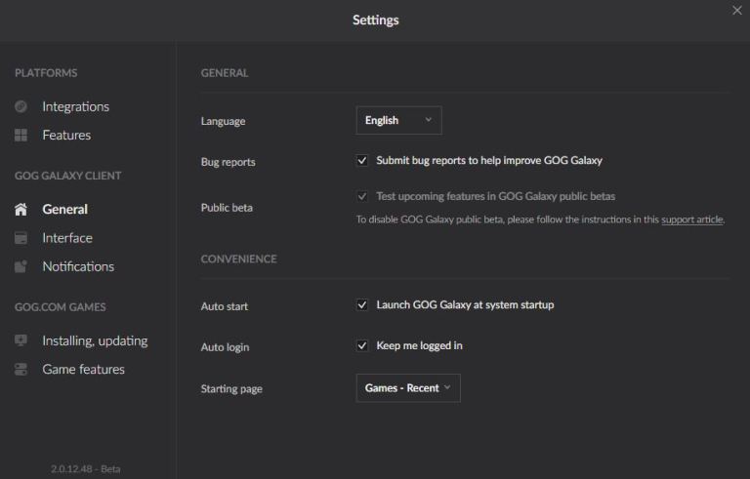Click the Game features toggle icon

tap(21, 369)
